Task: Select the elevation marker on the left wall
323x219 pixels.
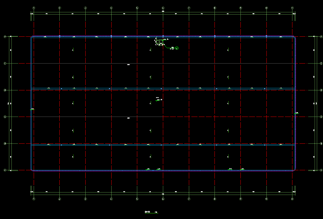Action: [x=32, y=109]
